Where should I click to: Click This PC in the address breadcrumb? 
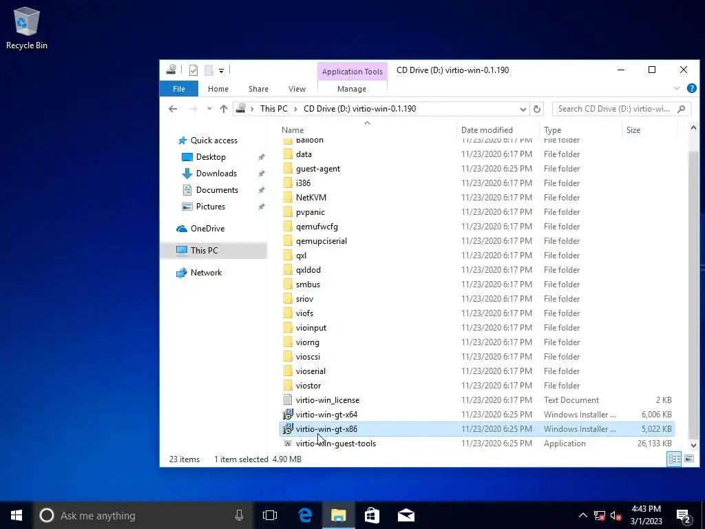[273, 108]
